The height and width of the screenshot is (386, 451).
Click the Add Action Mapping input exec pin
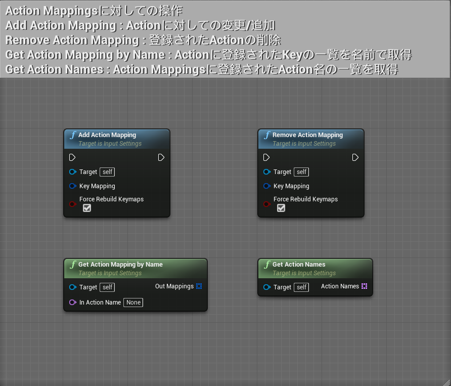[x=72, y=157]
